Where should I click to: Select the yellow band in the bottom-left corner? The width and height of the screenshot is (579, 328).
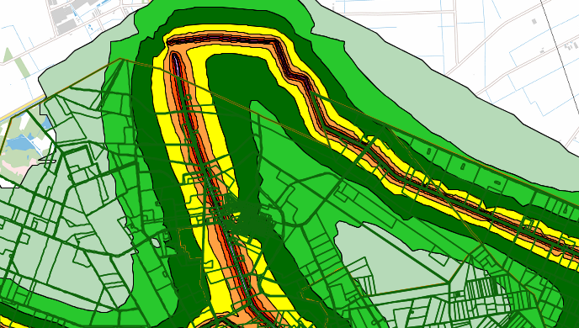tap(8, 325)
